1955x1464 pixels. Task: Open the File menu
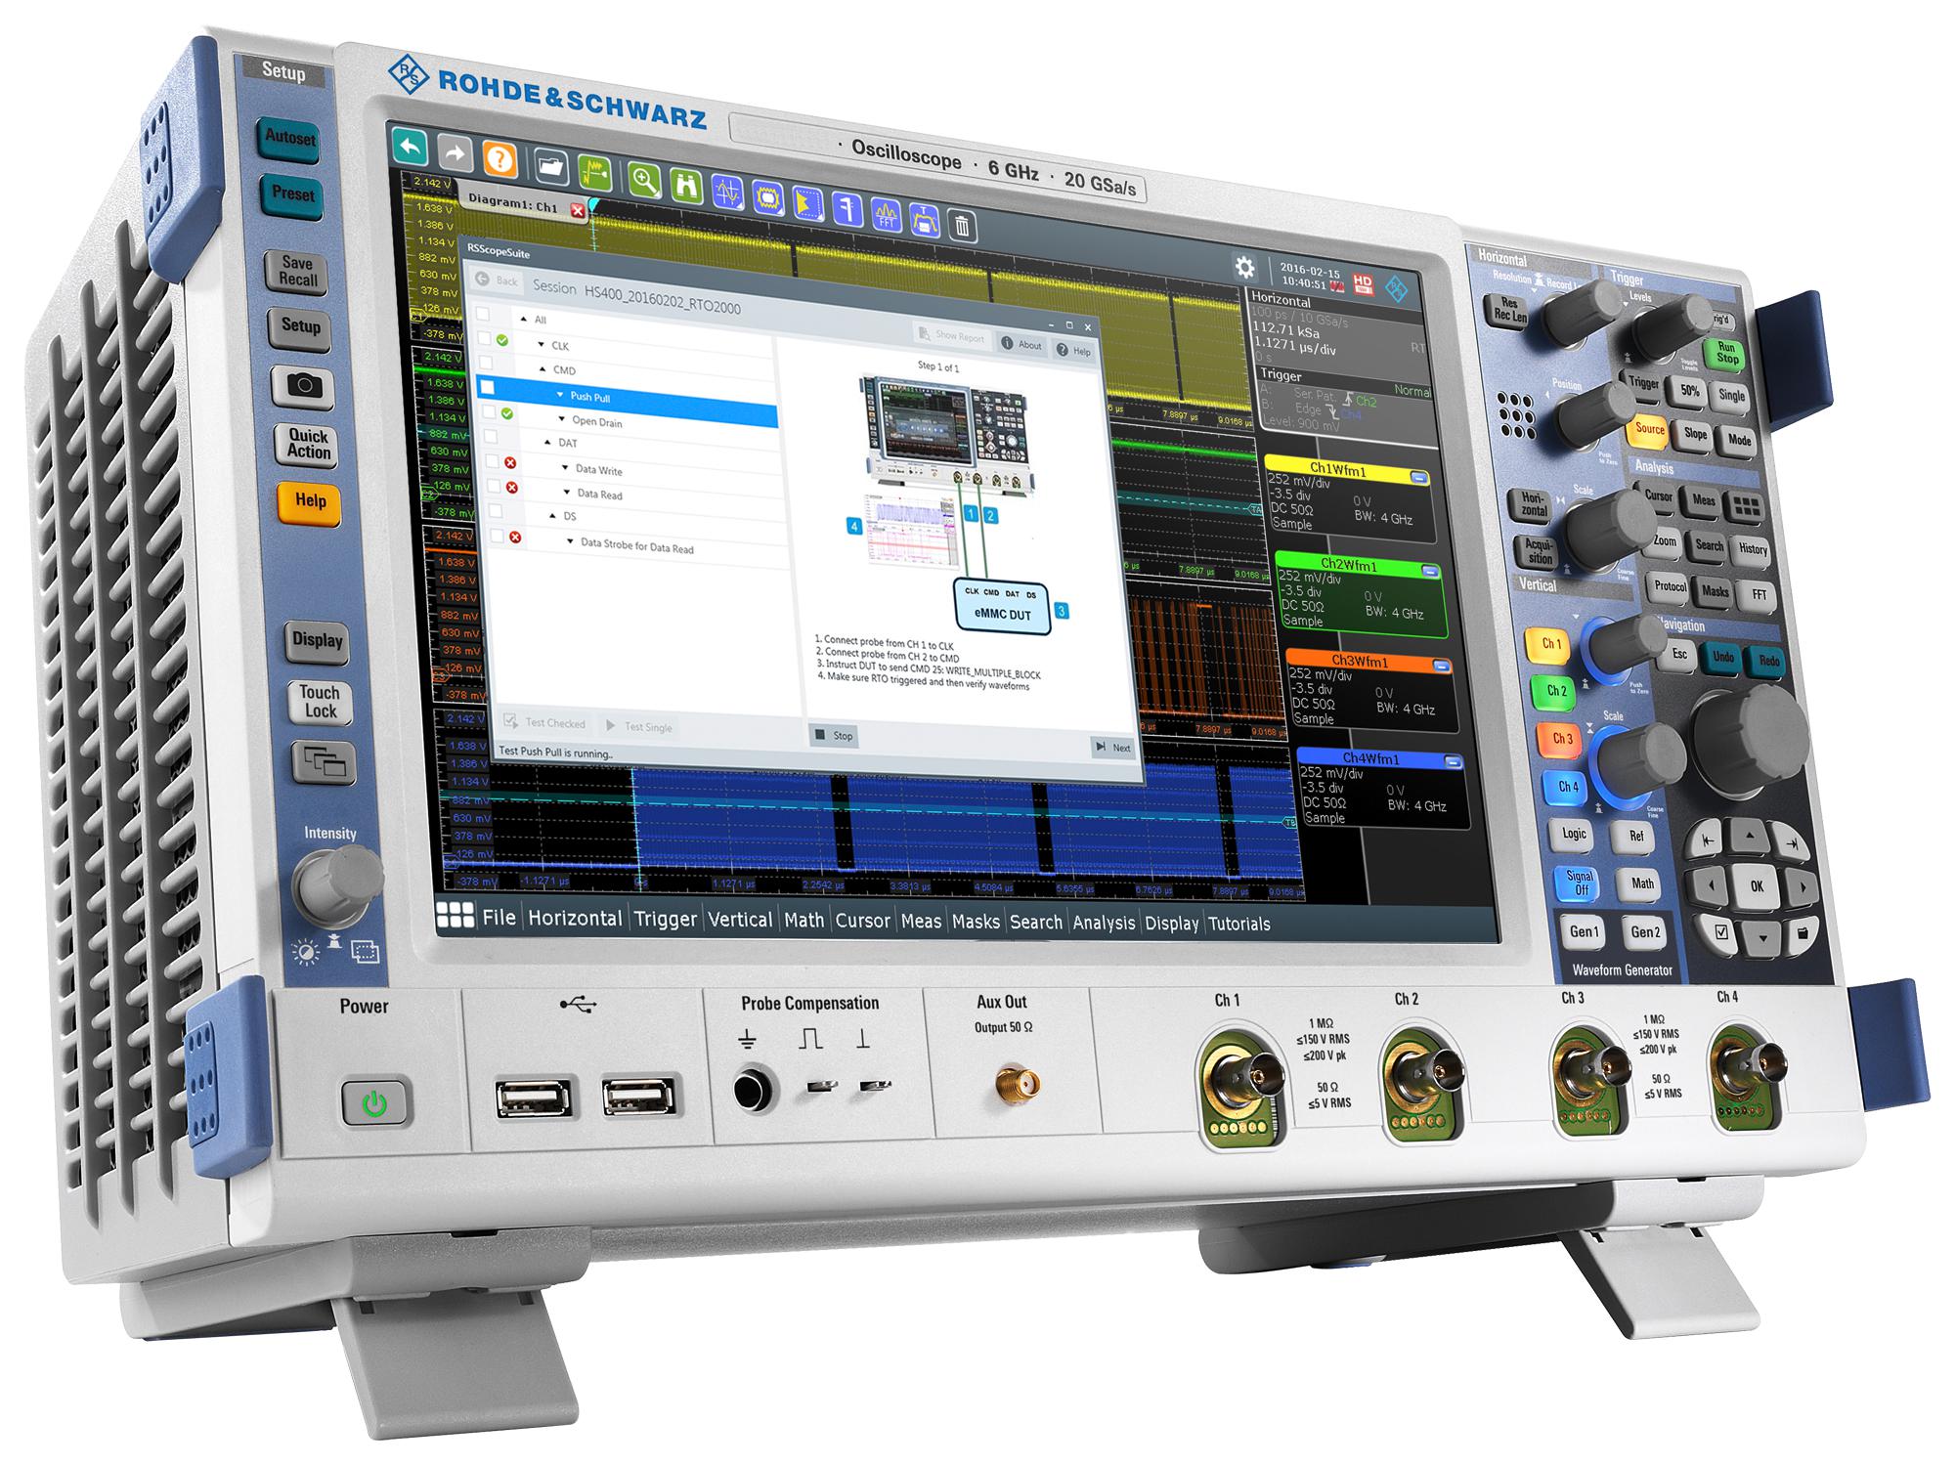tap(499, 917)
